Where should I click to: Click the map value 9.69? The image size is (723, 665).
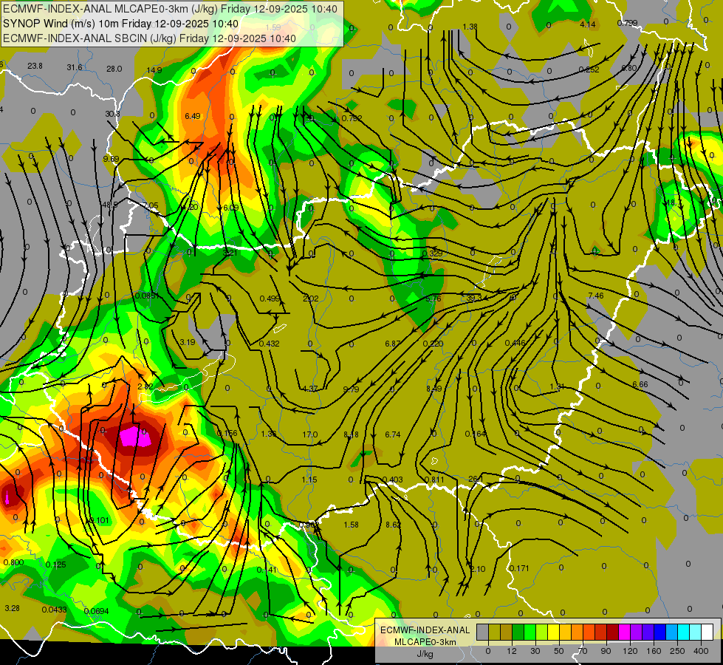111,159
